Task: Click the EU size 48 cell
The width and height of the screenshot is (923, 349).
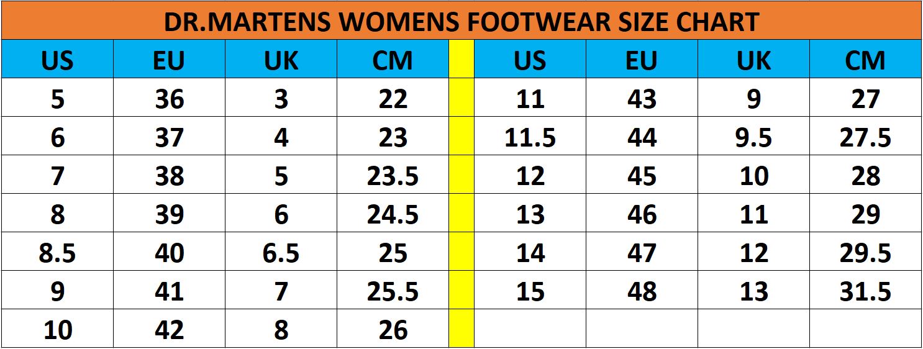Action: (x=642, y=291)
